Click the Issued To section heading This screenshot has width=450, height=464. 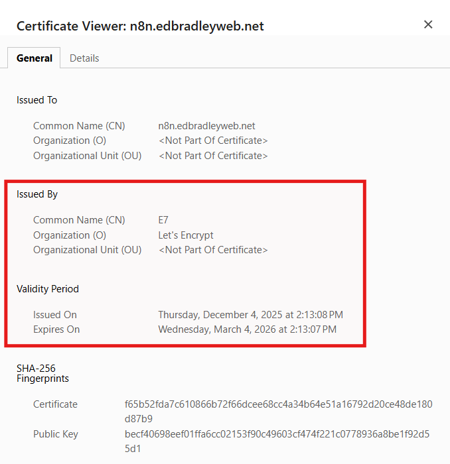click(37, 100)
